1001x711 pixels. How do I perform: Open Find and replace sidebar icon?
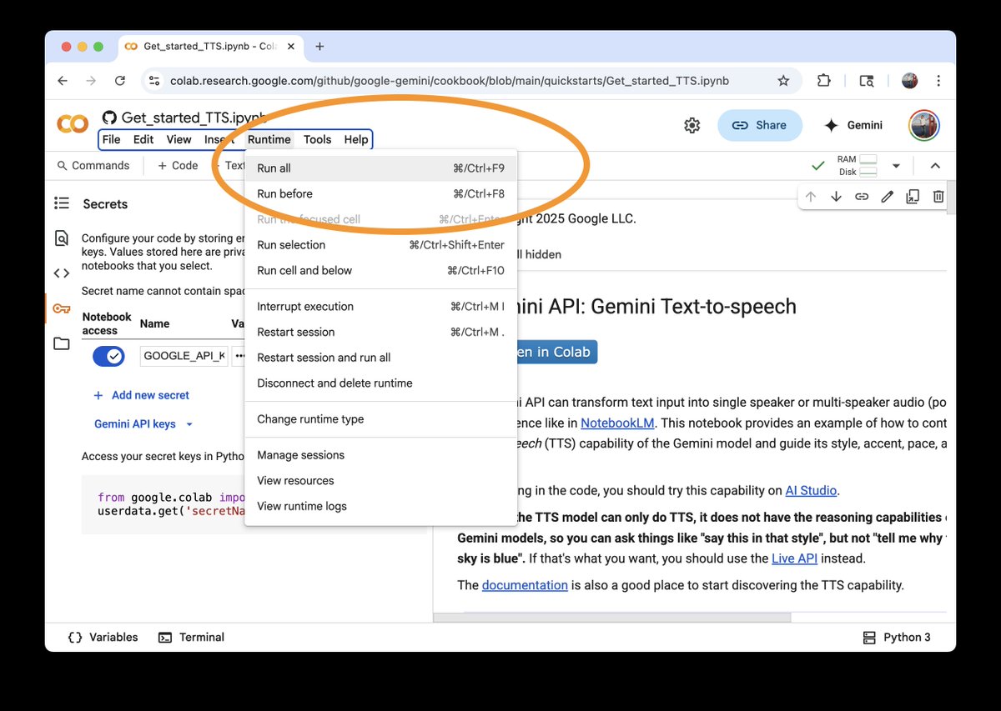click(62, 238)
